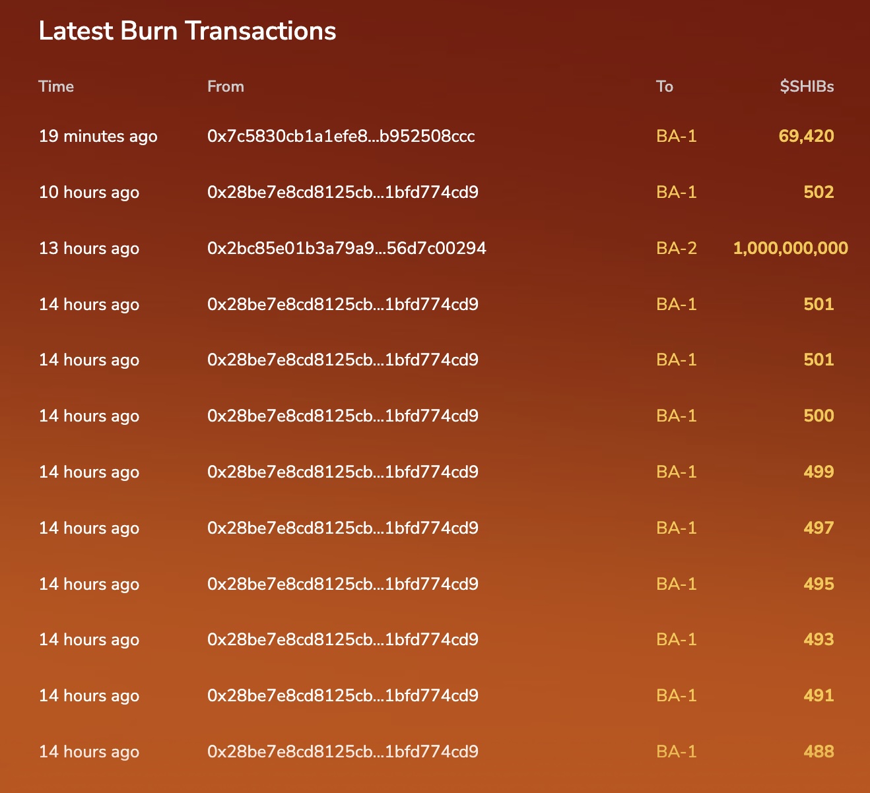Screen dimensions: 870x793
Task: Click the 500 SHIB amount
Action: point(819,416)
